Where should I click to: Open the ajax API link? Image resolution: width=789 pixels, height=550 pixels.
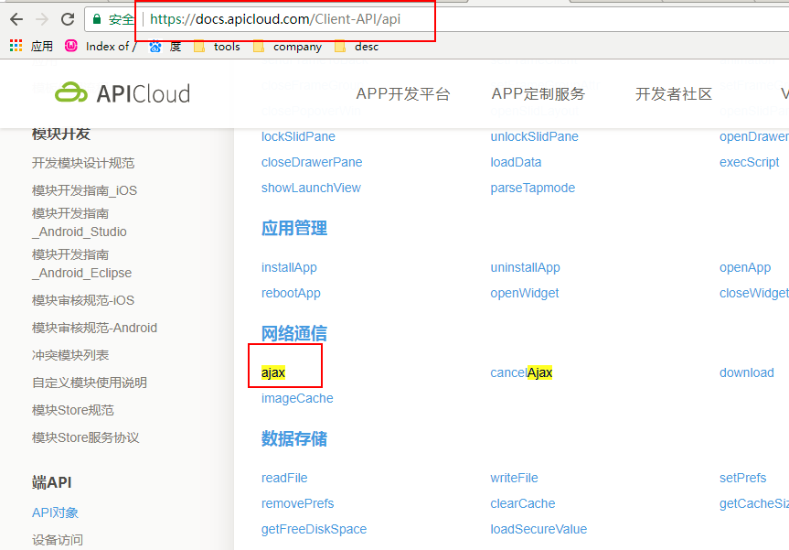[x=273, y=372]
